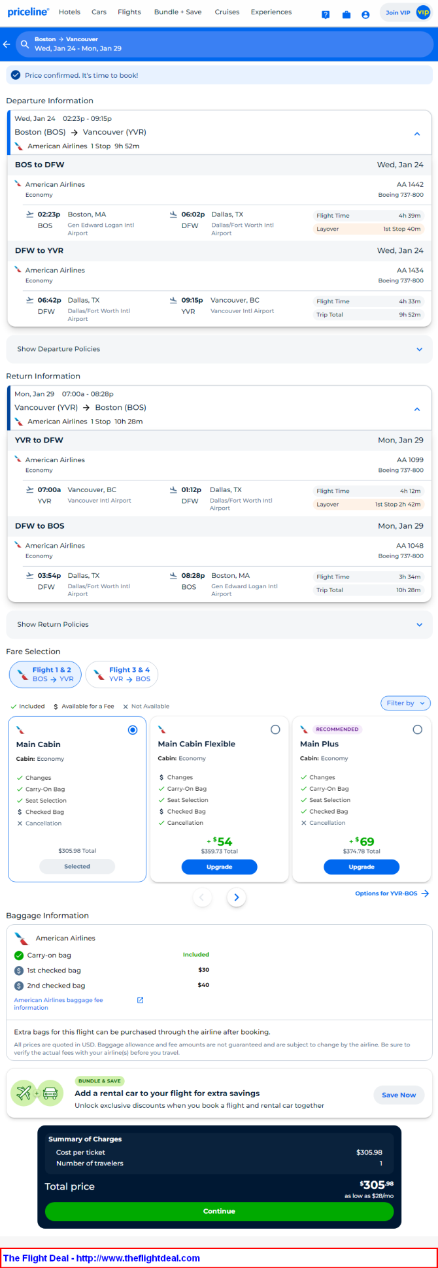
Task: Click takeoff icon for 02:23p Boston departure
Action: (29, 214)
